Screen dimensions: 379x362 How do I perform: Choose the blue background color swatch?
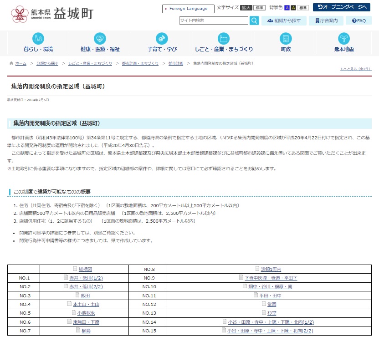[x=287, y=8]
